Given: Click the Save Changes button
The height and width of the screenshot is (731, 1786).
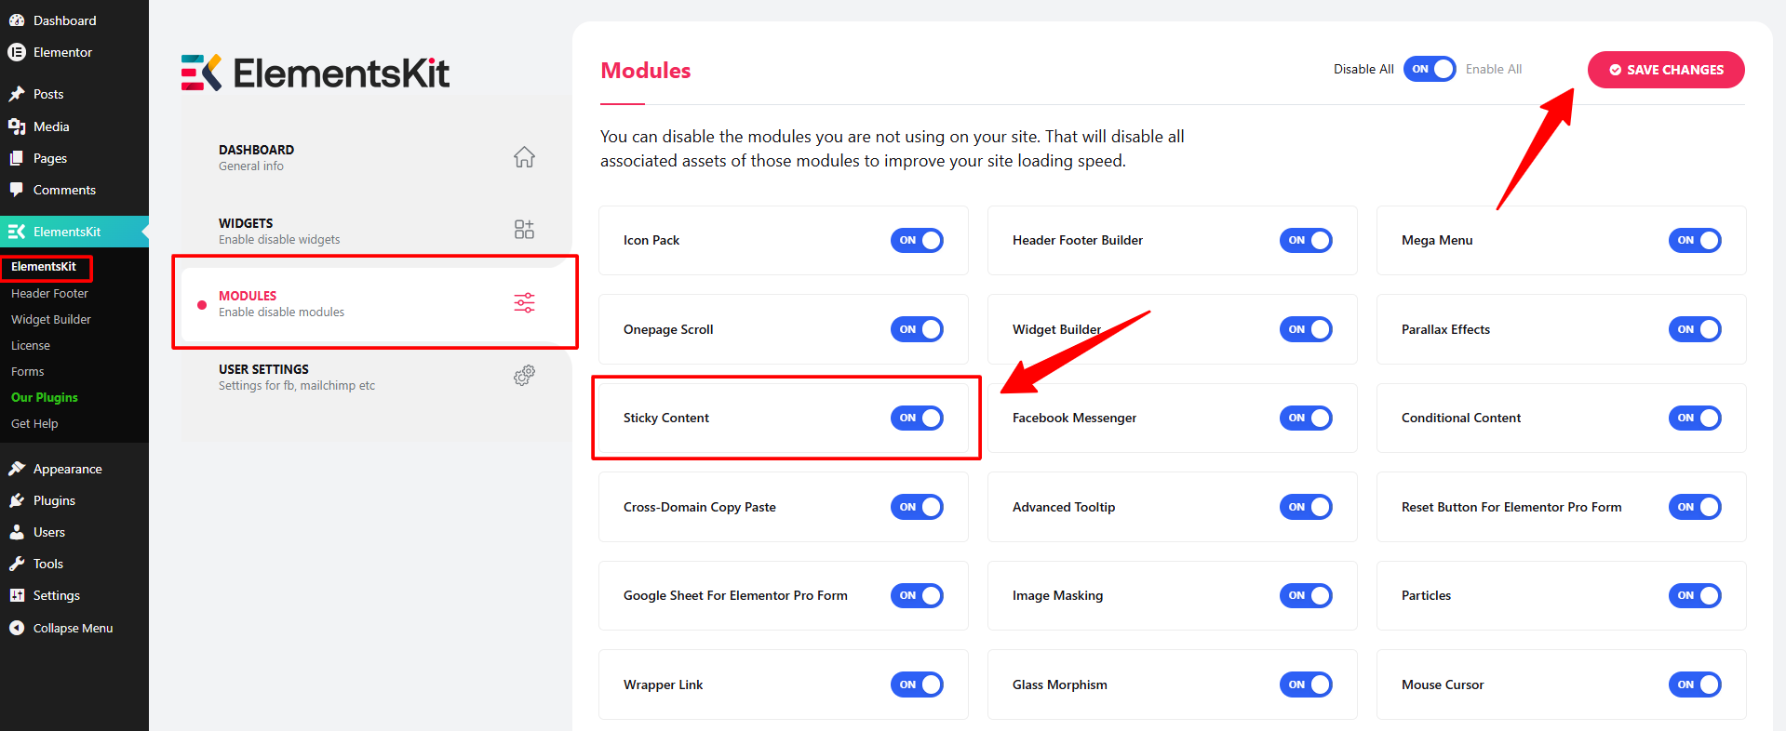Looking at the screenshot, I should point(1665,70).
